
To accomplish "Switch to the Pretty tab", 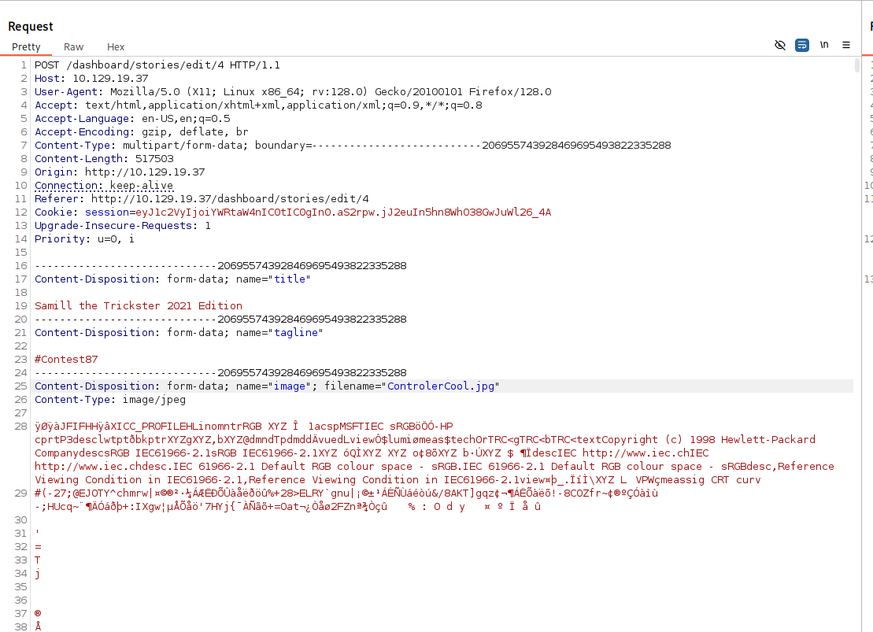I will coord(26,47).
